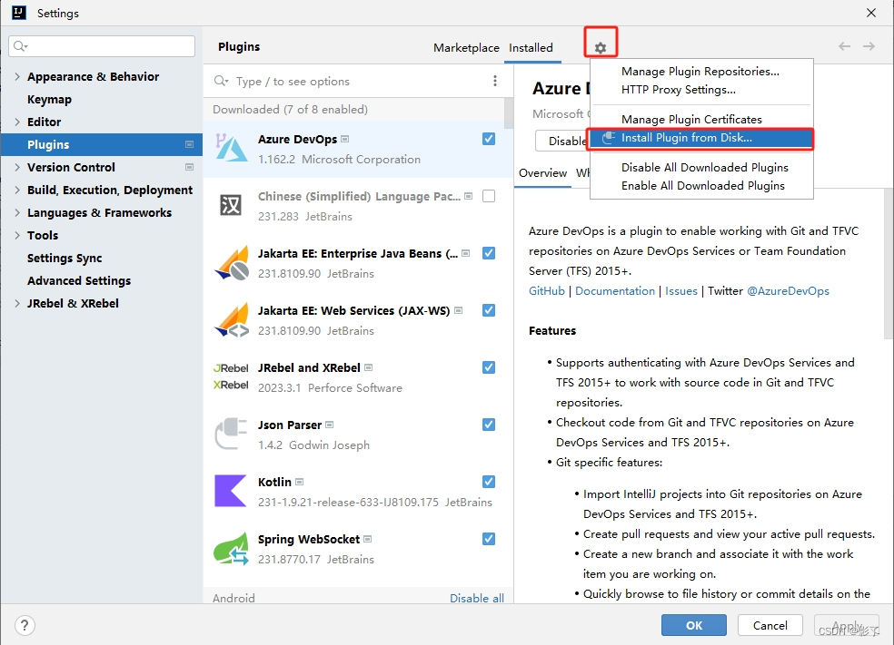Select Keymap in settings tree
This screenshot has width=894, height=645.
(50, 99)
